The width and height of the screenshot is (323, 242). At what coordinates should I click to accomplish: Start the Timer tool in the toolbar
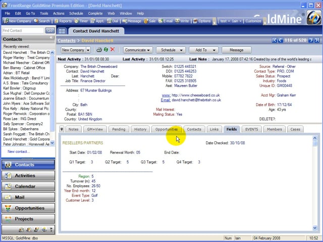tap(81, 21)
